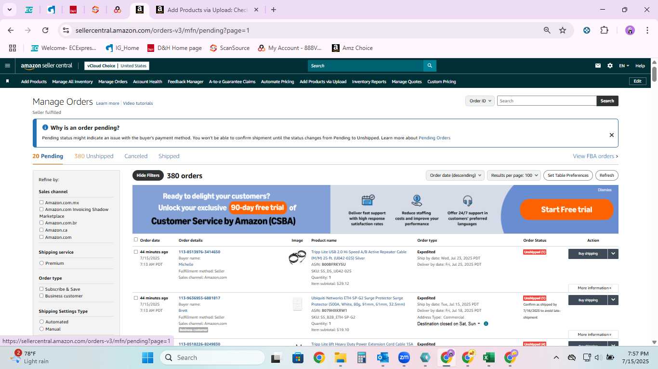Click the Chrome profile avatar
The width and height of the screenshot is (658, 369).
tap(630, 30)
